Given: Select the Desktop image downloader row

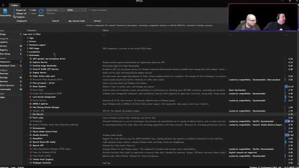Looking at the screenshot, I should pos(45,66).
